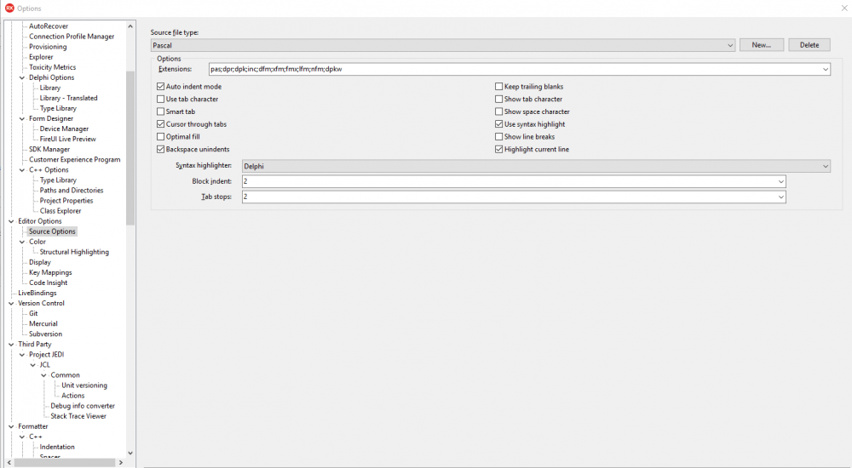Open the Explorer options page
The image size is (852, 468).
41,57
